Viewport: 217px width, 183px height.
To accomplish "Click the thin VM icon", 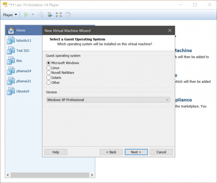I will click(x=11, y=61).
